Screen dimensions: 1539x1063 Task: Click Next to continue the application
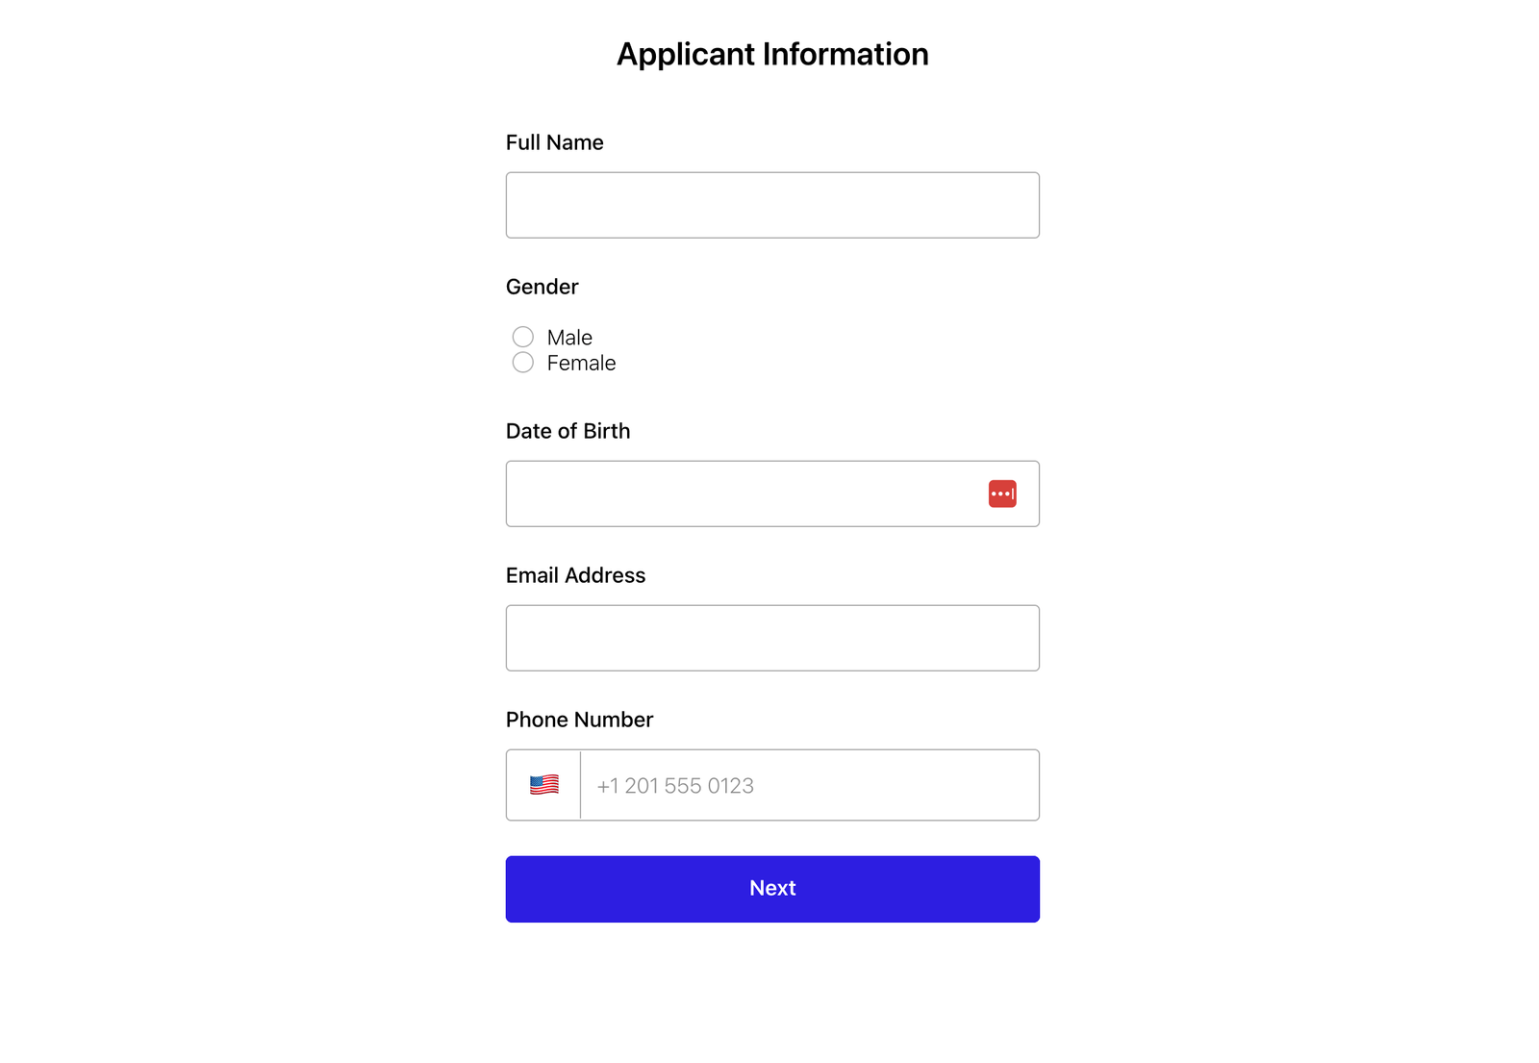(771, 888)
